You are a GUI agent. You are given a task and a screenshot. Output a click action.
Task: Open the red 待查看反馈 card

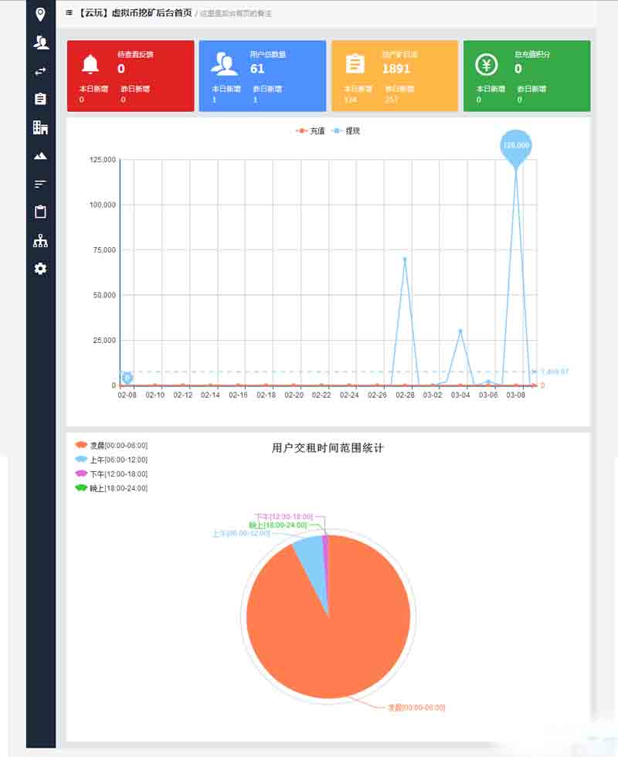coord(131,76)
